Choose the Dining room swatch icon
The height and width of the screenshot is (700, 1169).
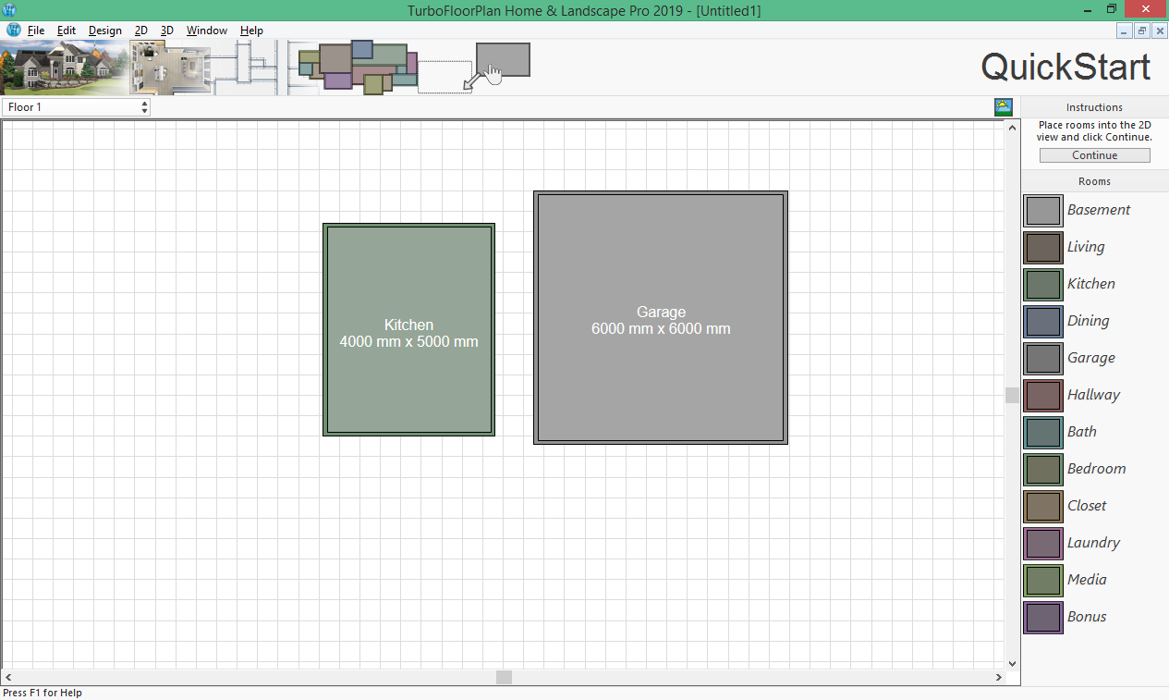1043,321
